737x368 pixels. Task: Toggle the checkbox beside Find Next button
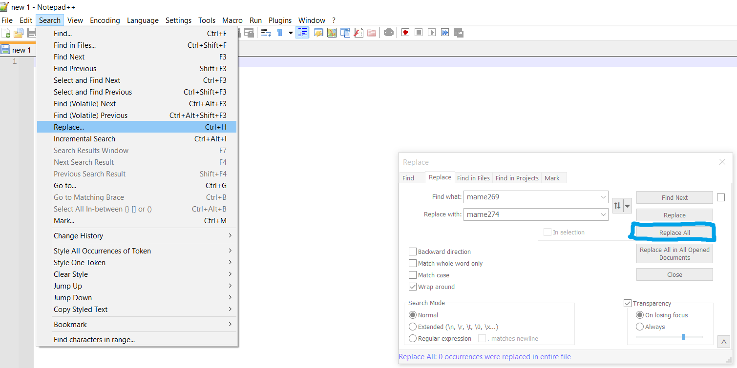[x=721, y=197]
